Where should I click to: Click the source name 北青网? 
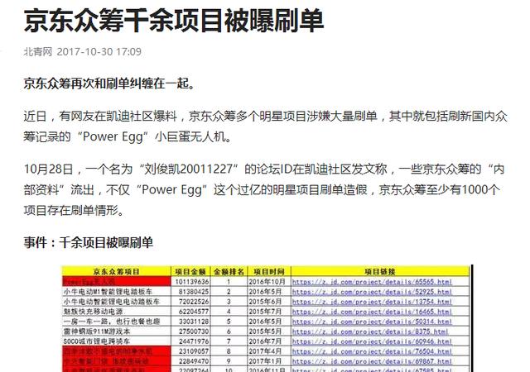point(38,51)
